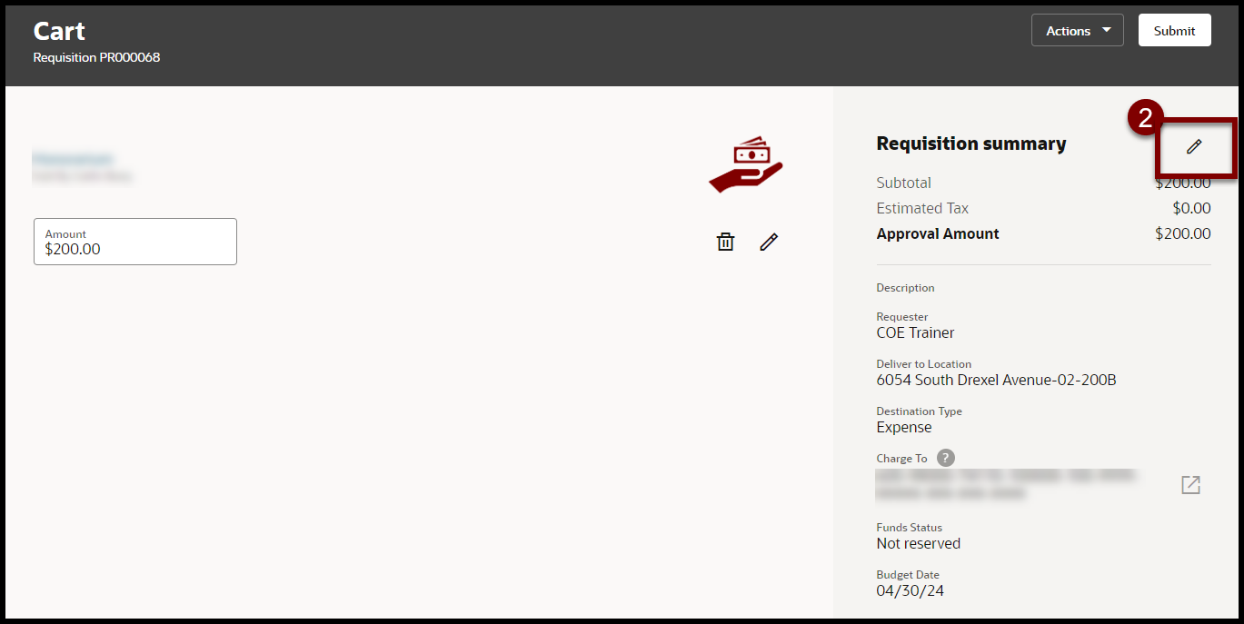The height and width of the screenshot is (624, 1244).
Task: Click the Expense destination type value
Action: (903, 427)
